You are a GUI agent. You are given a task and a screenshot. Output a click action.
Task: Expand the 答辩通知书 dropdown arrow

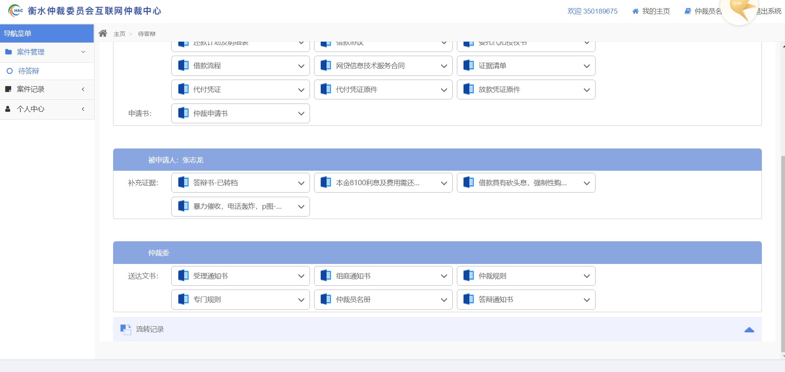587,300
